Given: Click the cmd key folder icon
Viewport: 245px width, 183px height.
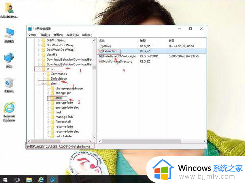Looking at the screenshot, I should [52, 98].
